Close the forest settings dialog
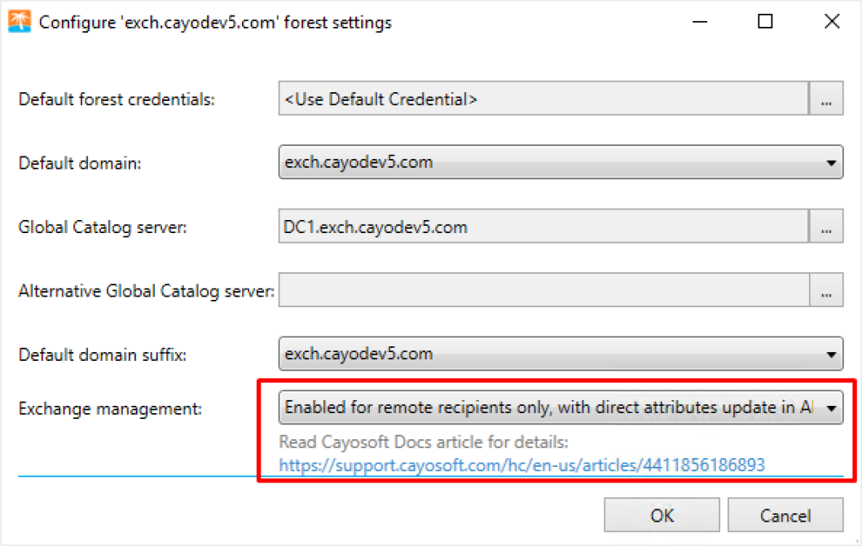This screenshot has height=546, width=862. pyautogui.click(x=832, y=22)
